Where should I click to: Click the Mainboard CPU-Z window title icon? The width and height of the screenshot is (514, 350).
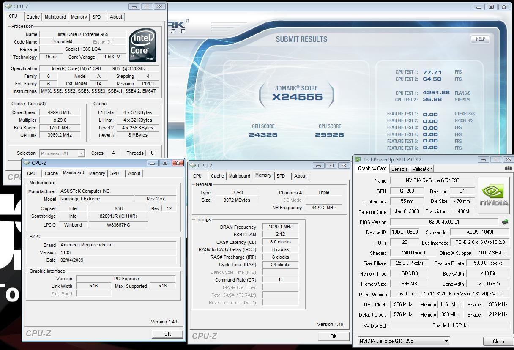click(x=27, y=163)
